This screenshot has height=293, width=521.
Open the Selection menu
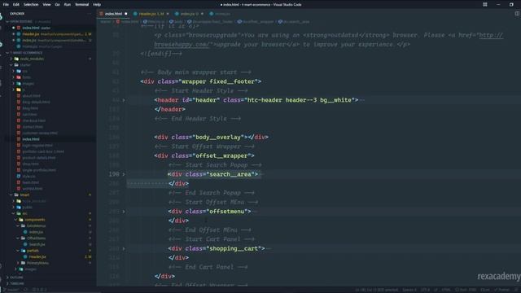pos(31,5)
